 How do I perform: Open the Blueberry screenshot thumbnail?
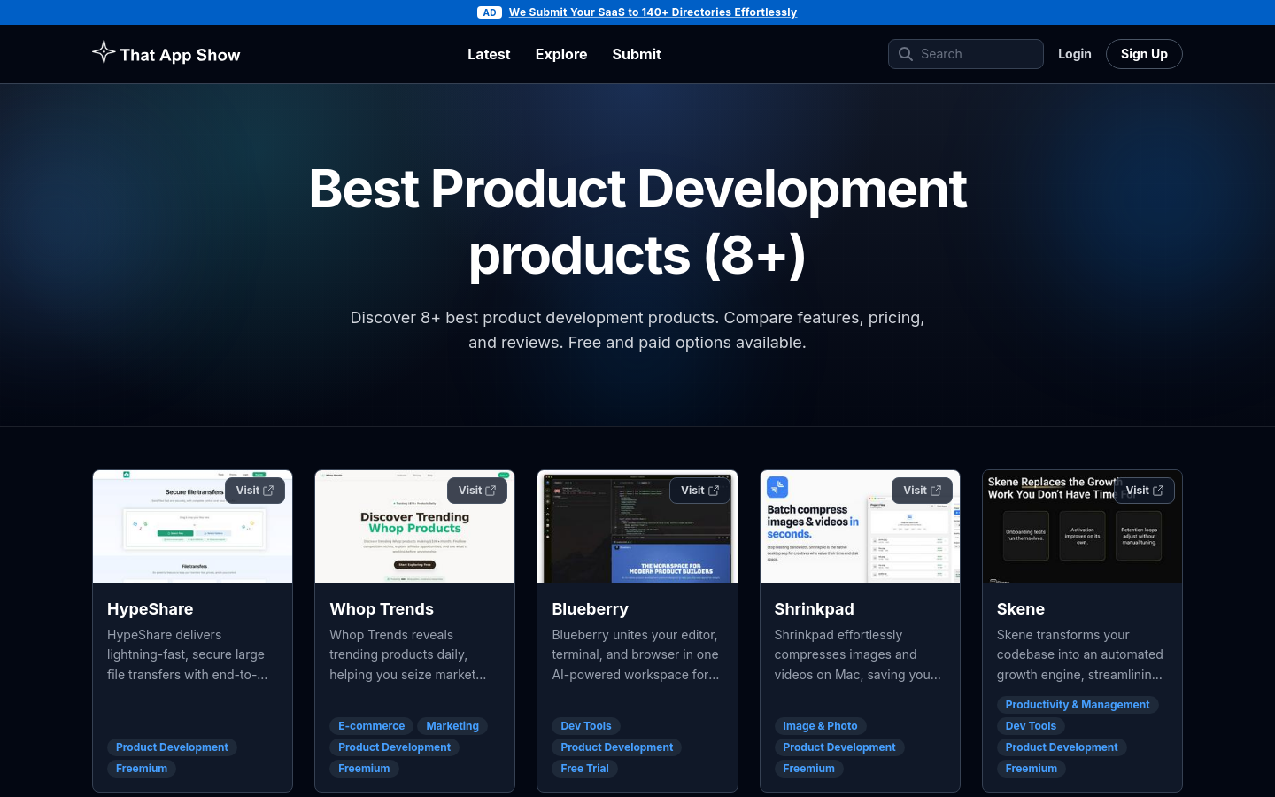(637, 526)
